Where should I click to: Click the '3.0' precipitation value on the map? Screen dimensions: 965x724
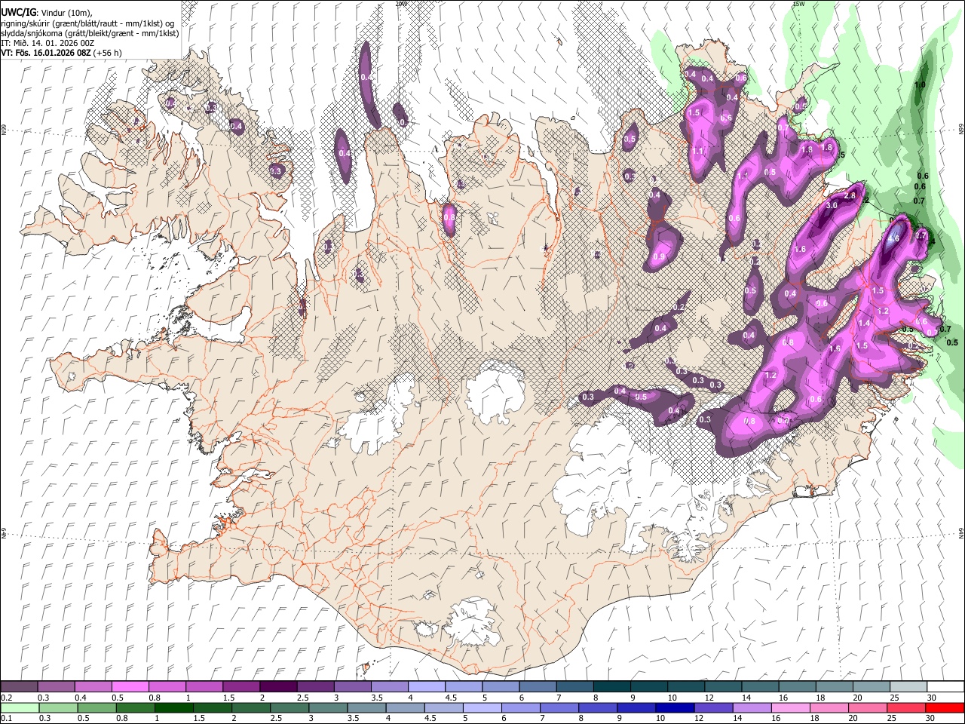(x=832, y=205)
